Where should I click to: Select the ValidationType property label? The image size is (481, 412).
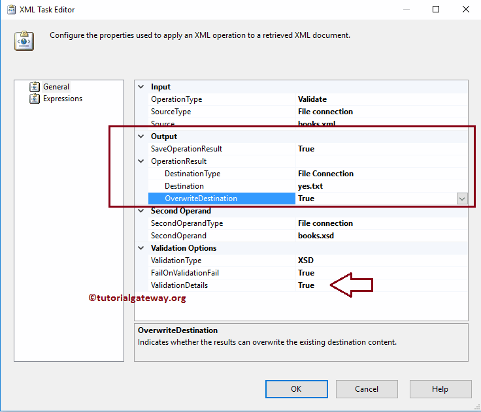point(176,261)
